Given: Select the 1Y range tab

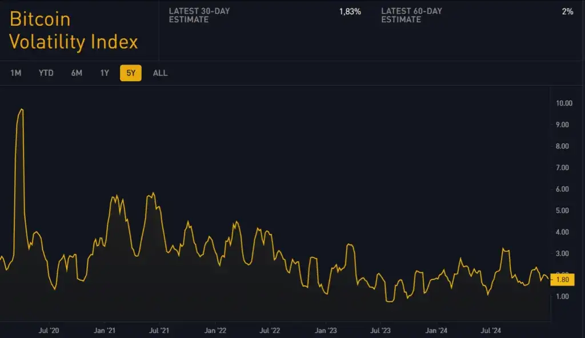Looking at the screenshot, I should pyautogui.click(x=105, y=73).
